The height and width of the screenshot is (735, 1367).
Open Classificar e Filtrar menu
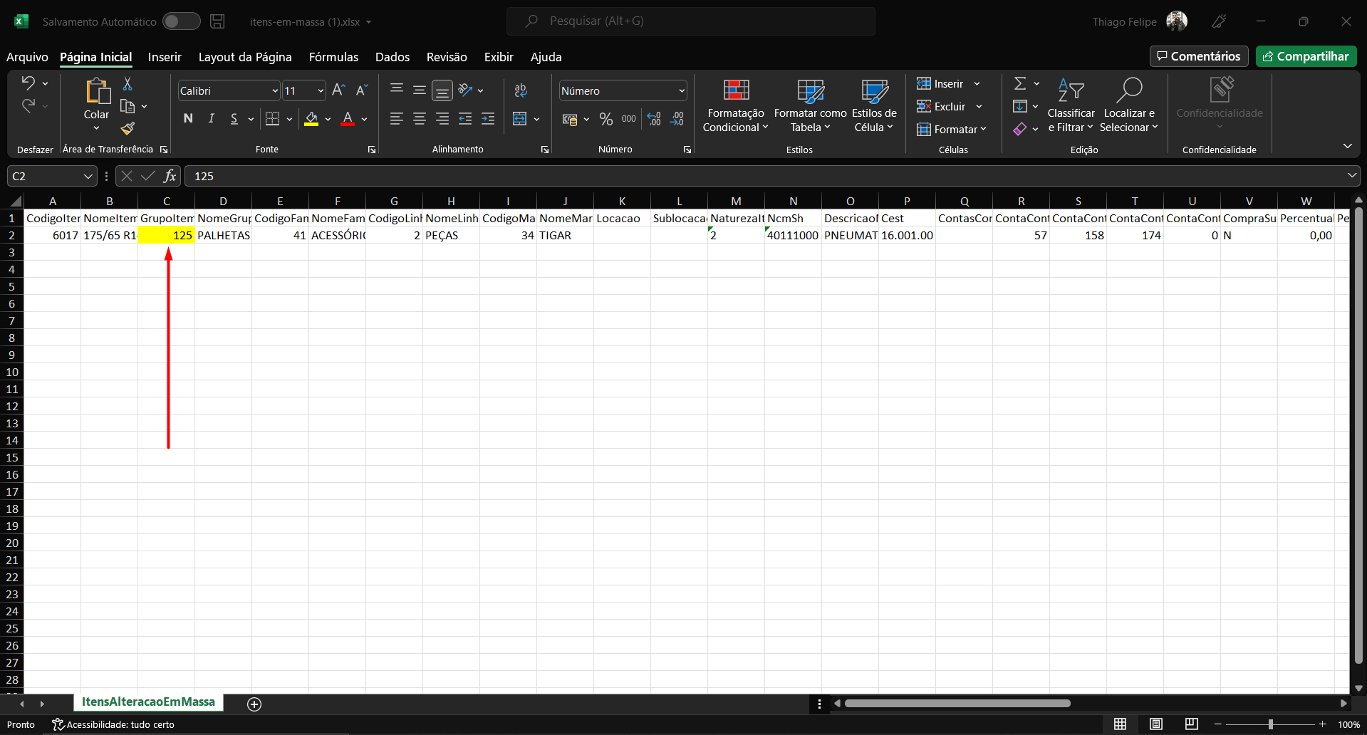[1071, 107]
